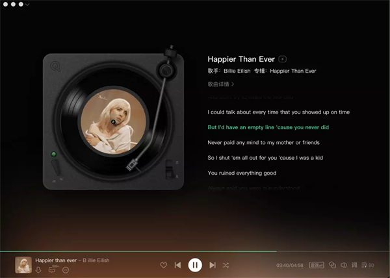The height and width of the screenshot is (278, 390).
Task: Open the album Happier Than Ever link
Action: pos(292,70)
